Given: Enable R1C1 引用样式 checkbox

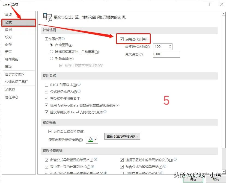Looking at the screenshot, I should point(46,85).
